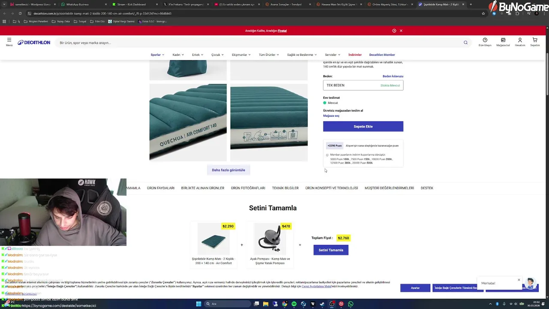Expand the Servisler dropdown menu
The height and width of the screenshot is (309, 549).
coord(332,55)
